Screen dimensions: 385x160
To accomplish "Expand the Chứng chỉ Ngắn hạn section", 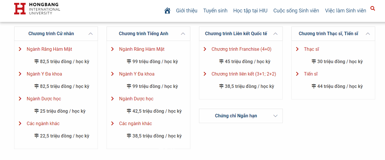I will point(275,116).
